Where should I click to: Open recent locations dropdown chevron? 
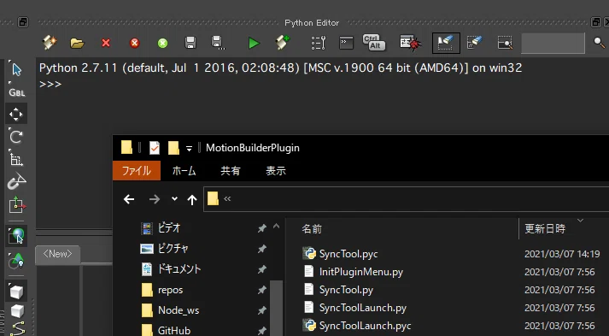click(x=174, y=199)
